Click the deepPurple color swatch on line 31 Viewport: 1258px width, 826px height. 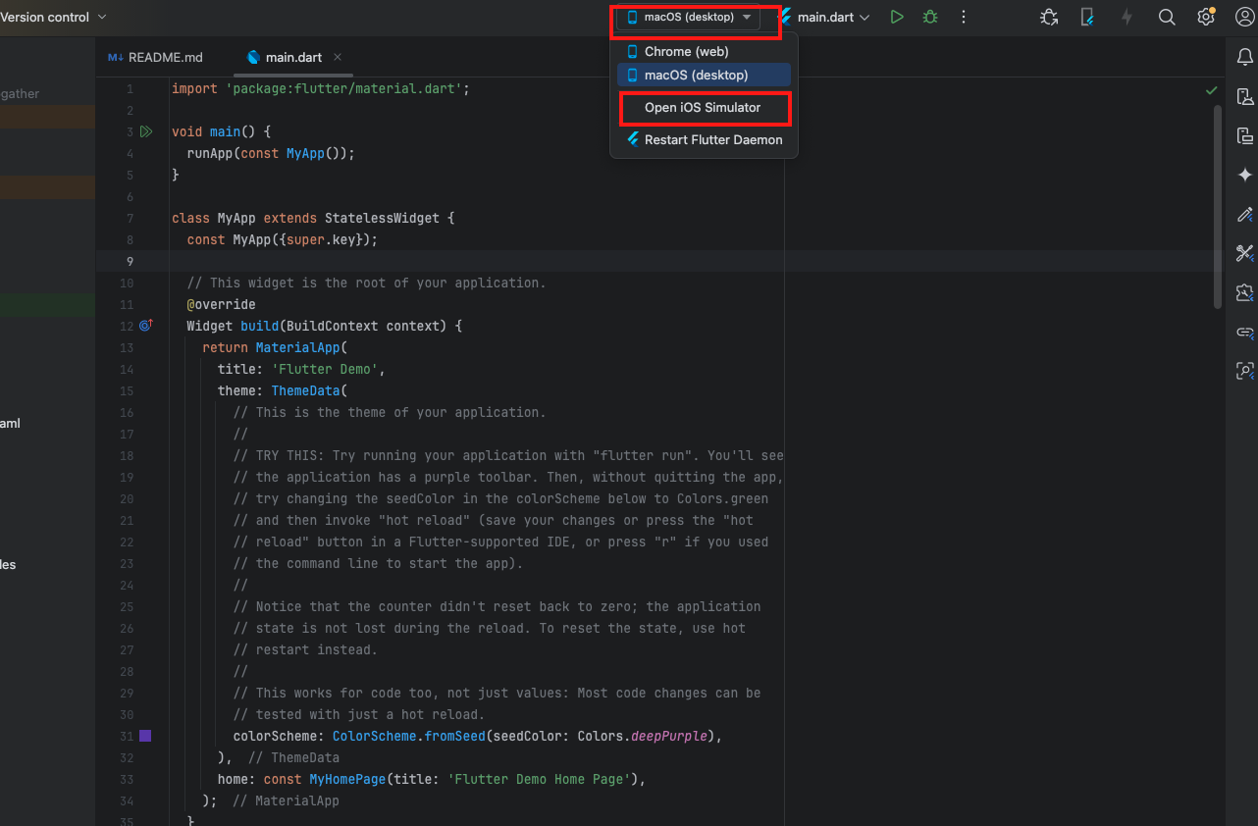coord(145,735)
